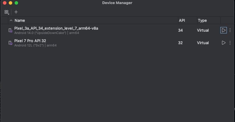Zoom the window with the green button
Screen dimensions: 235x122
(16, 3)
